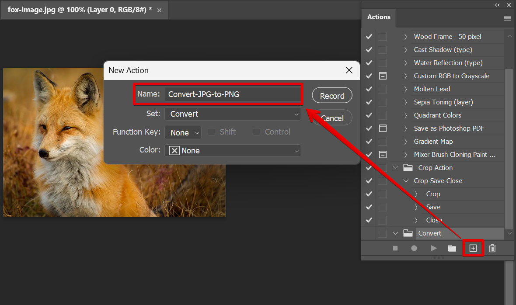The height and width of the screenshot is (305, 516).
Task: Click the Name field with Convert-JPG-to-PNG
Action: point(233,94)
